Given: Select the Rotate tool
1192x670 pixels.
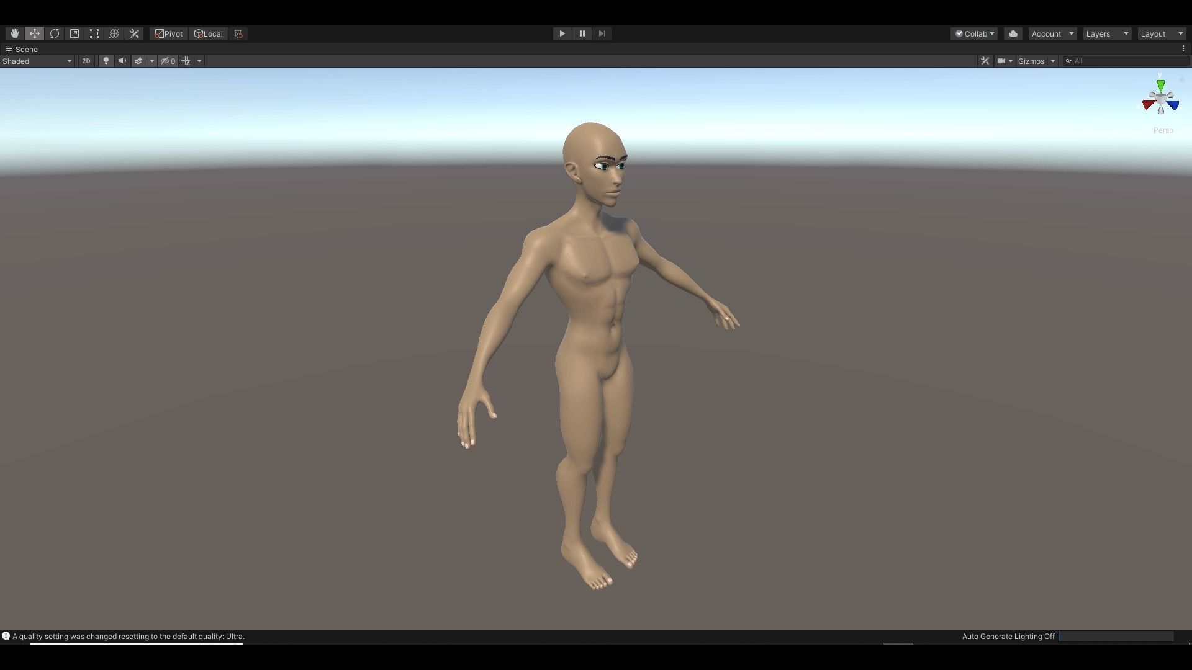Looking at the screenshot, I should (x=55, y=33).
